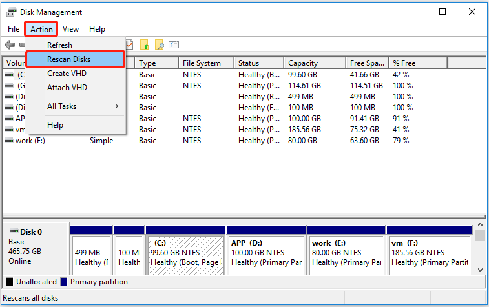Open the Help menu in menu bar

pyautogui.click(x=97, y=29)
